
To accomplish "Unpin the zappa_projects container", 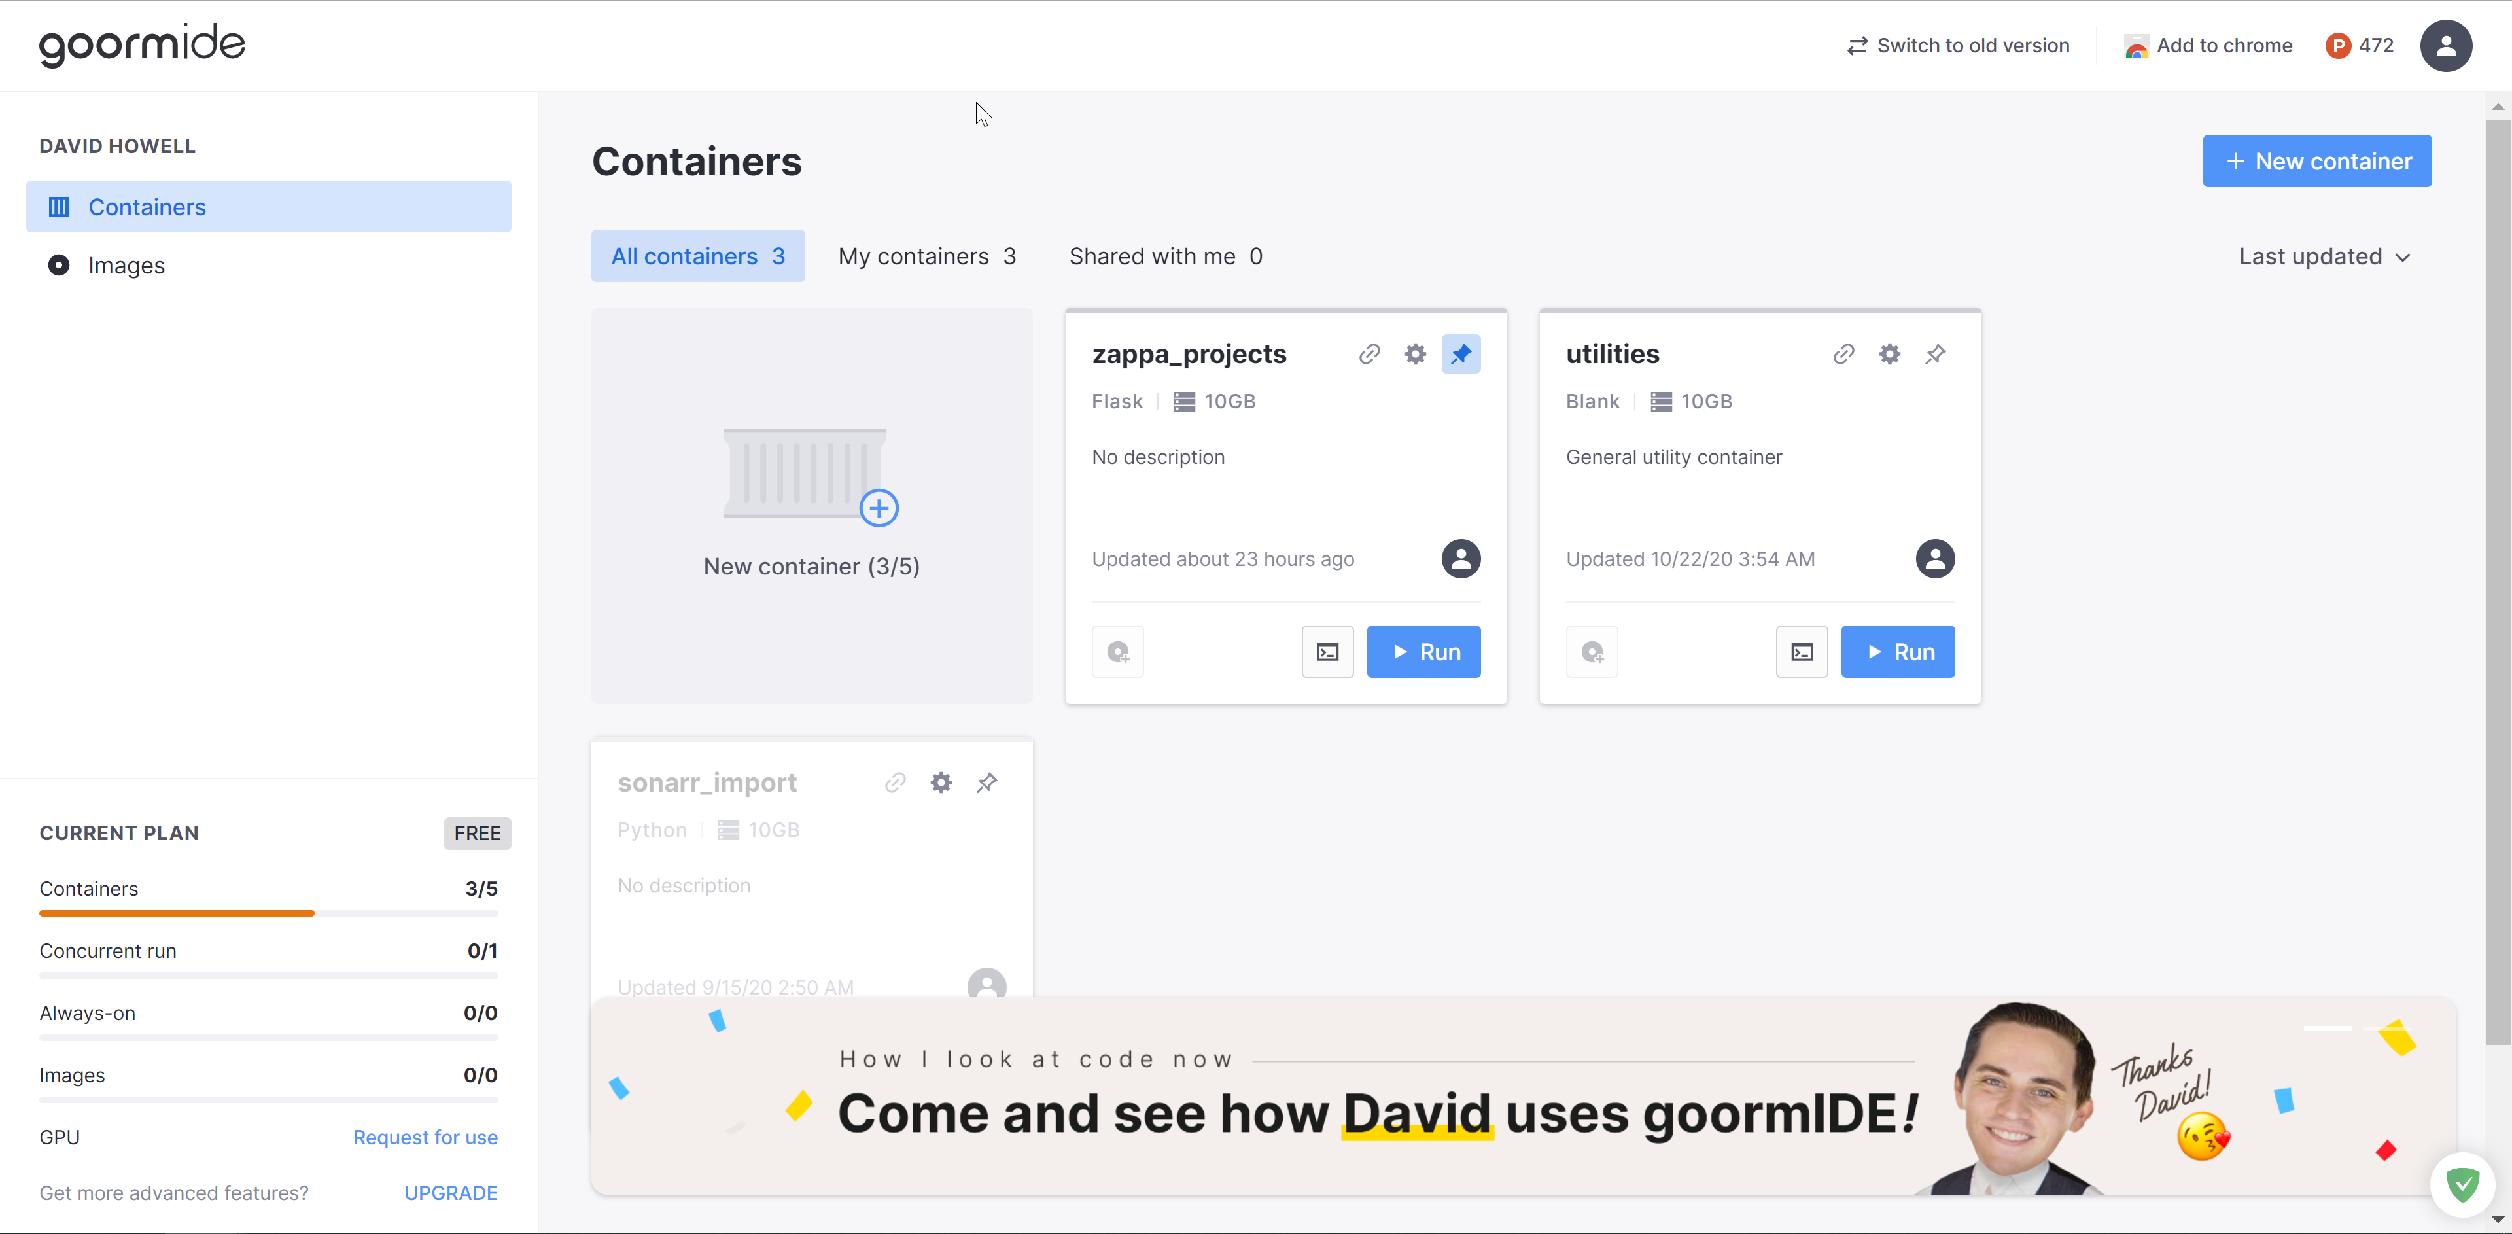I will (x=1460, y=354).
